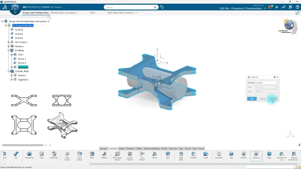Expand the Pad.1 feature node
Screen dimensions: 301x169
(x=12, y=54)
